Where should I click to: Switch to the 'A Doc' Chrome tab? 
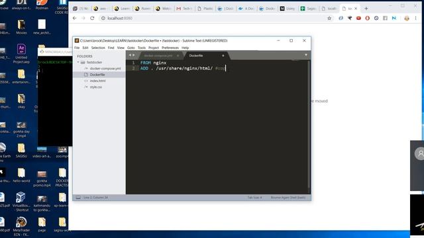click(246, 9)
